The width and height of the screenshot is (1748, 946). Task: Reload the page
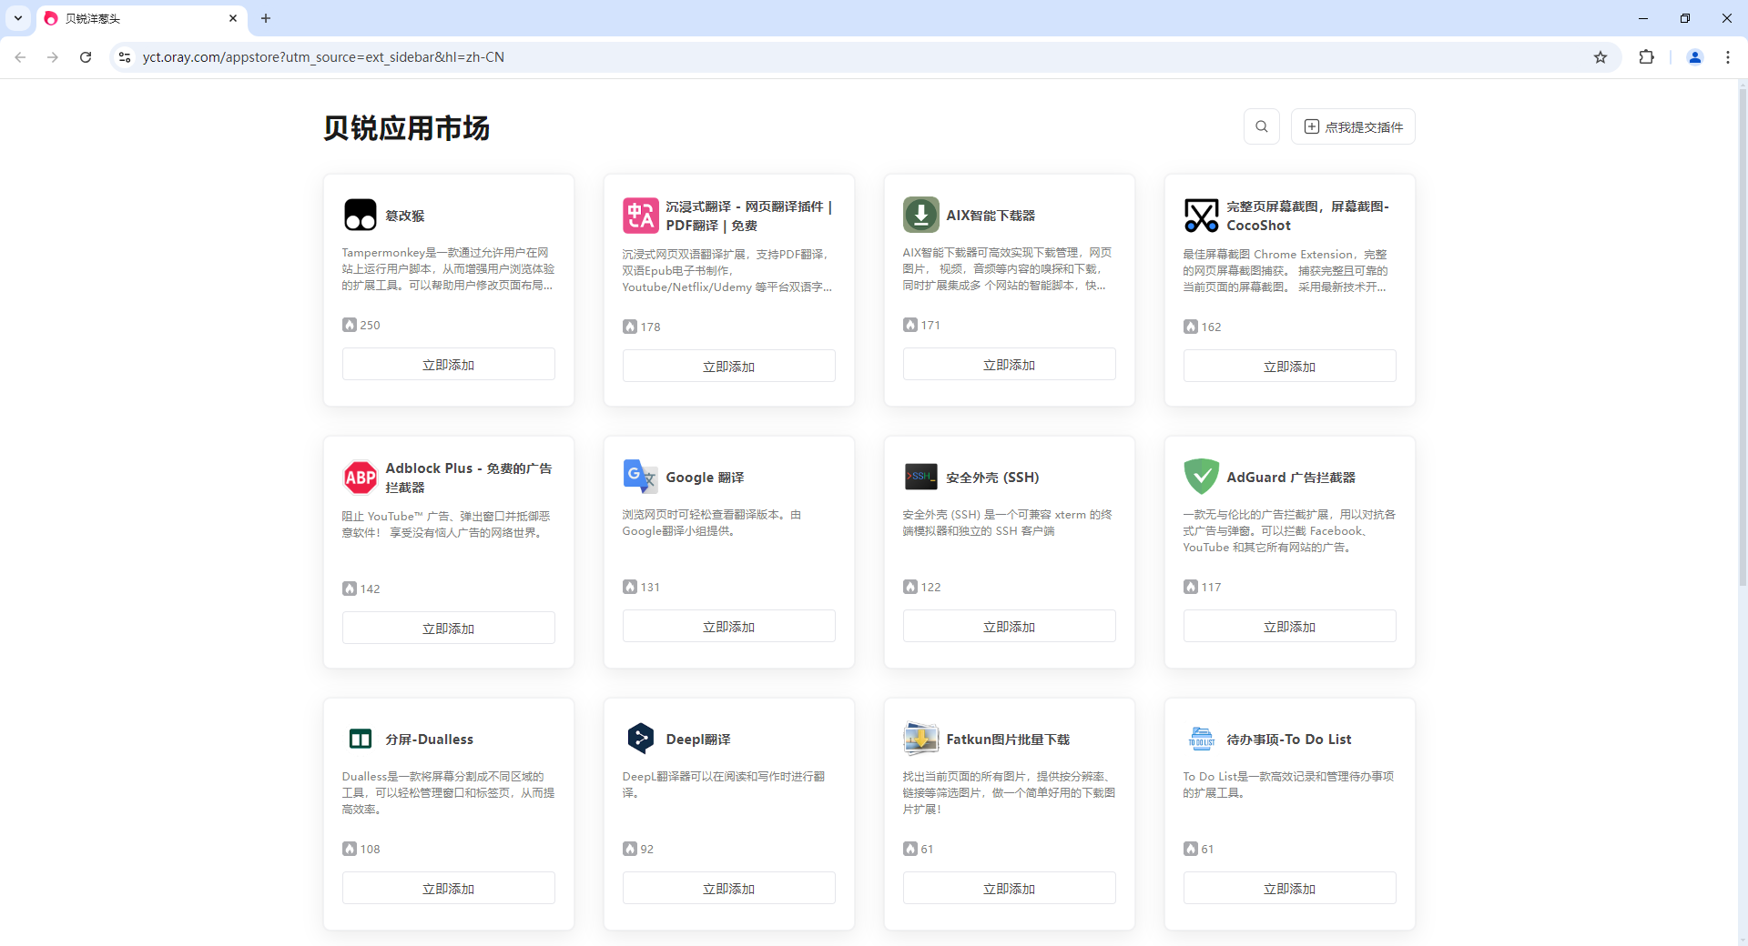point(86,57)
